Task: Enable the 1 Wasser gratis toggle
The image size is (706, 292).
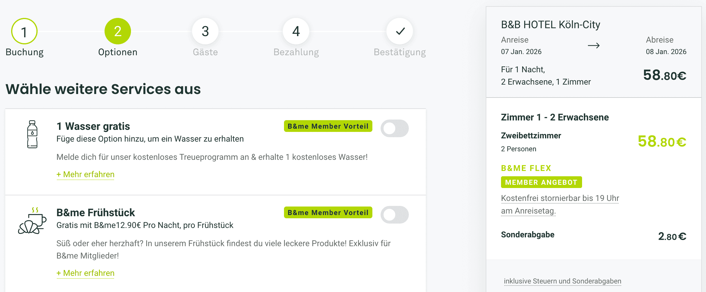Action: click(394, 128)
